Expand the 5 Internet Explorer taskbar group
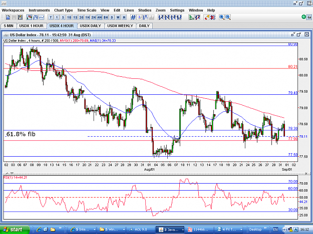This screenshot has height=234, width=313. click(82, 230)
